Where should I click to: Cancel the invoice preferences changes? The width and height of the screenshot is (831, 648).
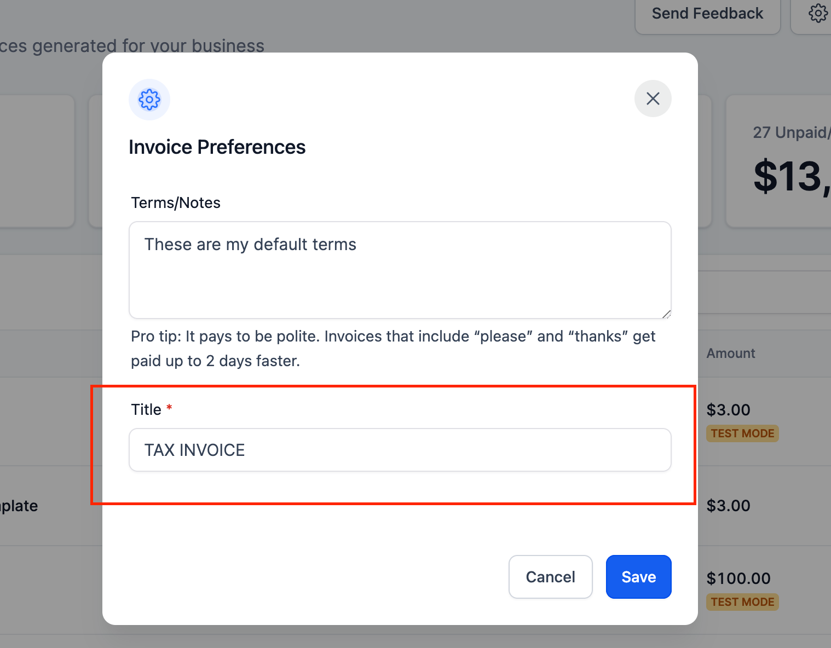tap(550, 577)
